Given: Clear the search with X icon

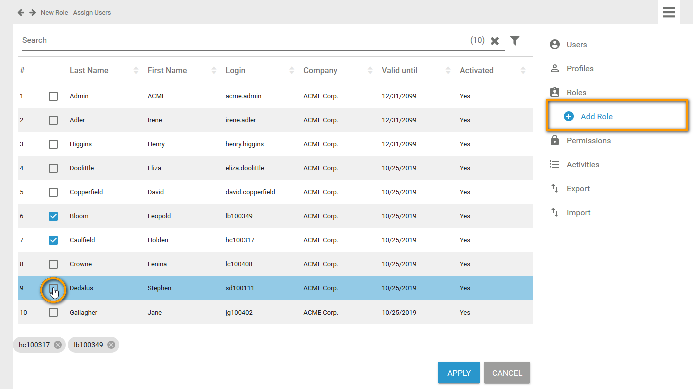Looking at the screenshot, I should click(495, 41).
